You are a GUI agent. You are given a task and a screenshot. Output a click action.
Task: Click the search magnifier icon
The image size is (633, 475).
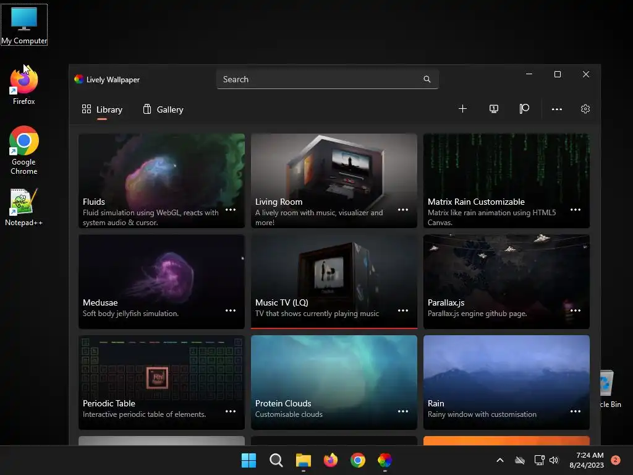[x=427, y=79]
